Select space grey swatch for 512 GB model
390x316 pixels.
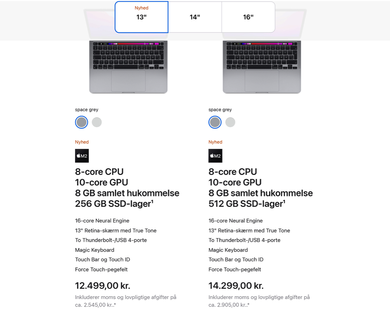tap(215, 122)
